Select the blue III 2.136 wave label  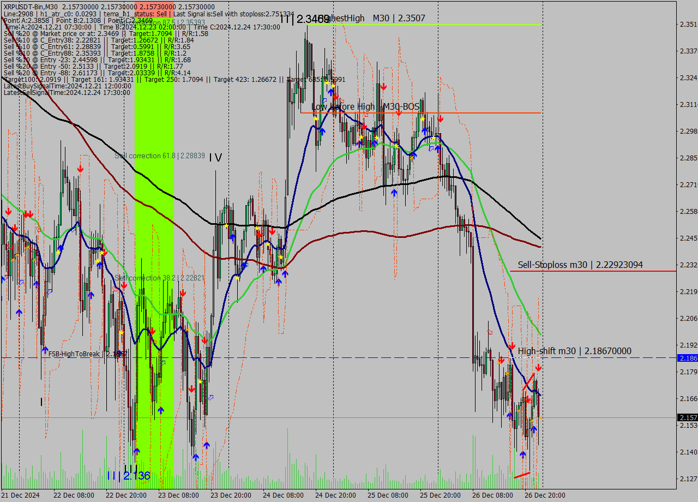pos(129,476)
